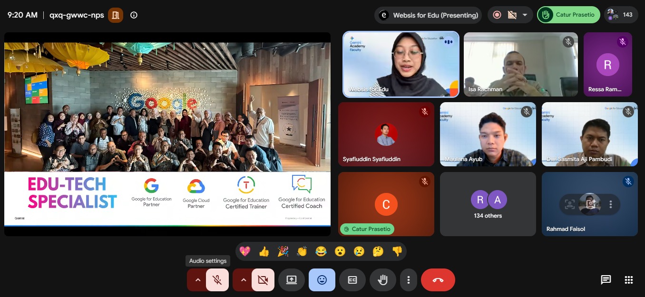Viewport: 645px width, 297px height.
Task: Open audio settings chevron next to microphone
Action: (198, 280)
